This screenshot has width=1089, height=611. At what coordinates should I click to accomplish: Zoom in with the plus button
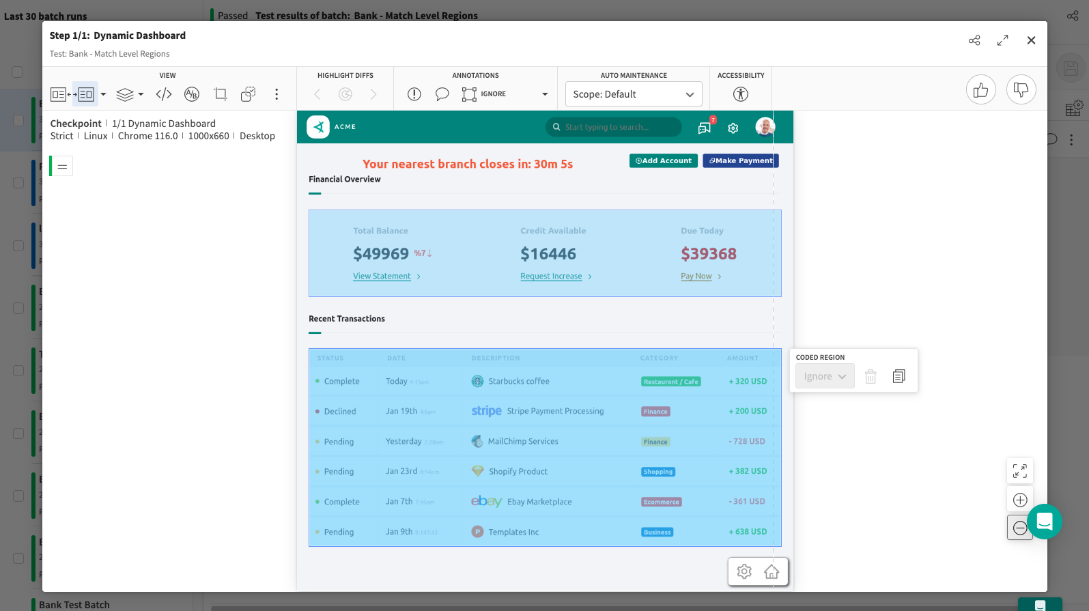[x=1020, y=500]
